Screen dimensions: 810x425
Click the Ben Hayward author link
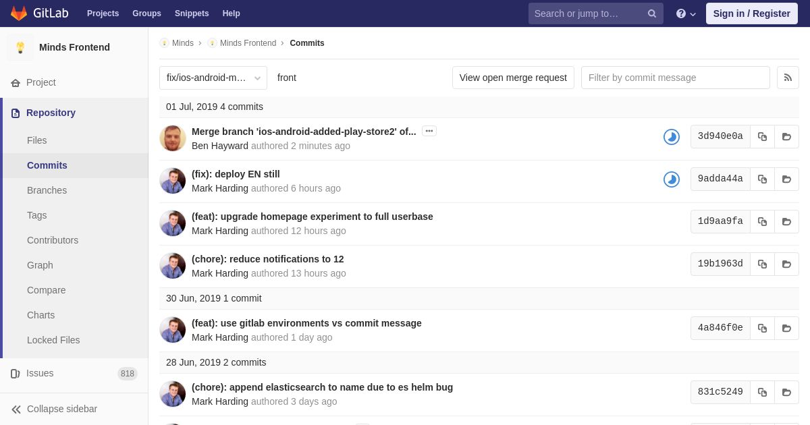(x=220, y=146)
